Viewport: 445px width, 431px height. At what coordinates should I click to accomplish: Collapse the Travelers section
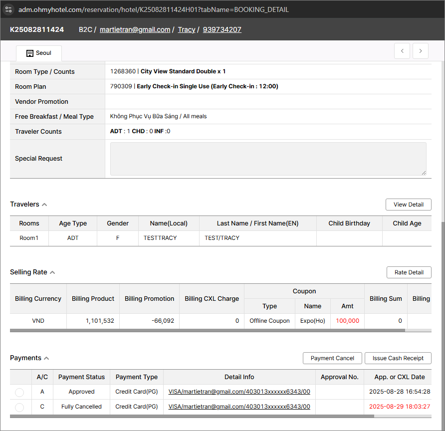pyautogui.click(x=44, y=205)
